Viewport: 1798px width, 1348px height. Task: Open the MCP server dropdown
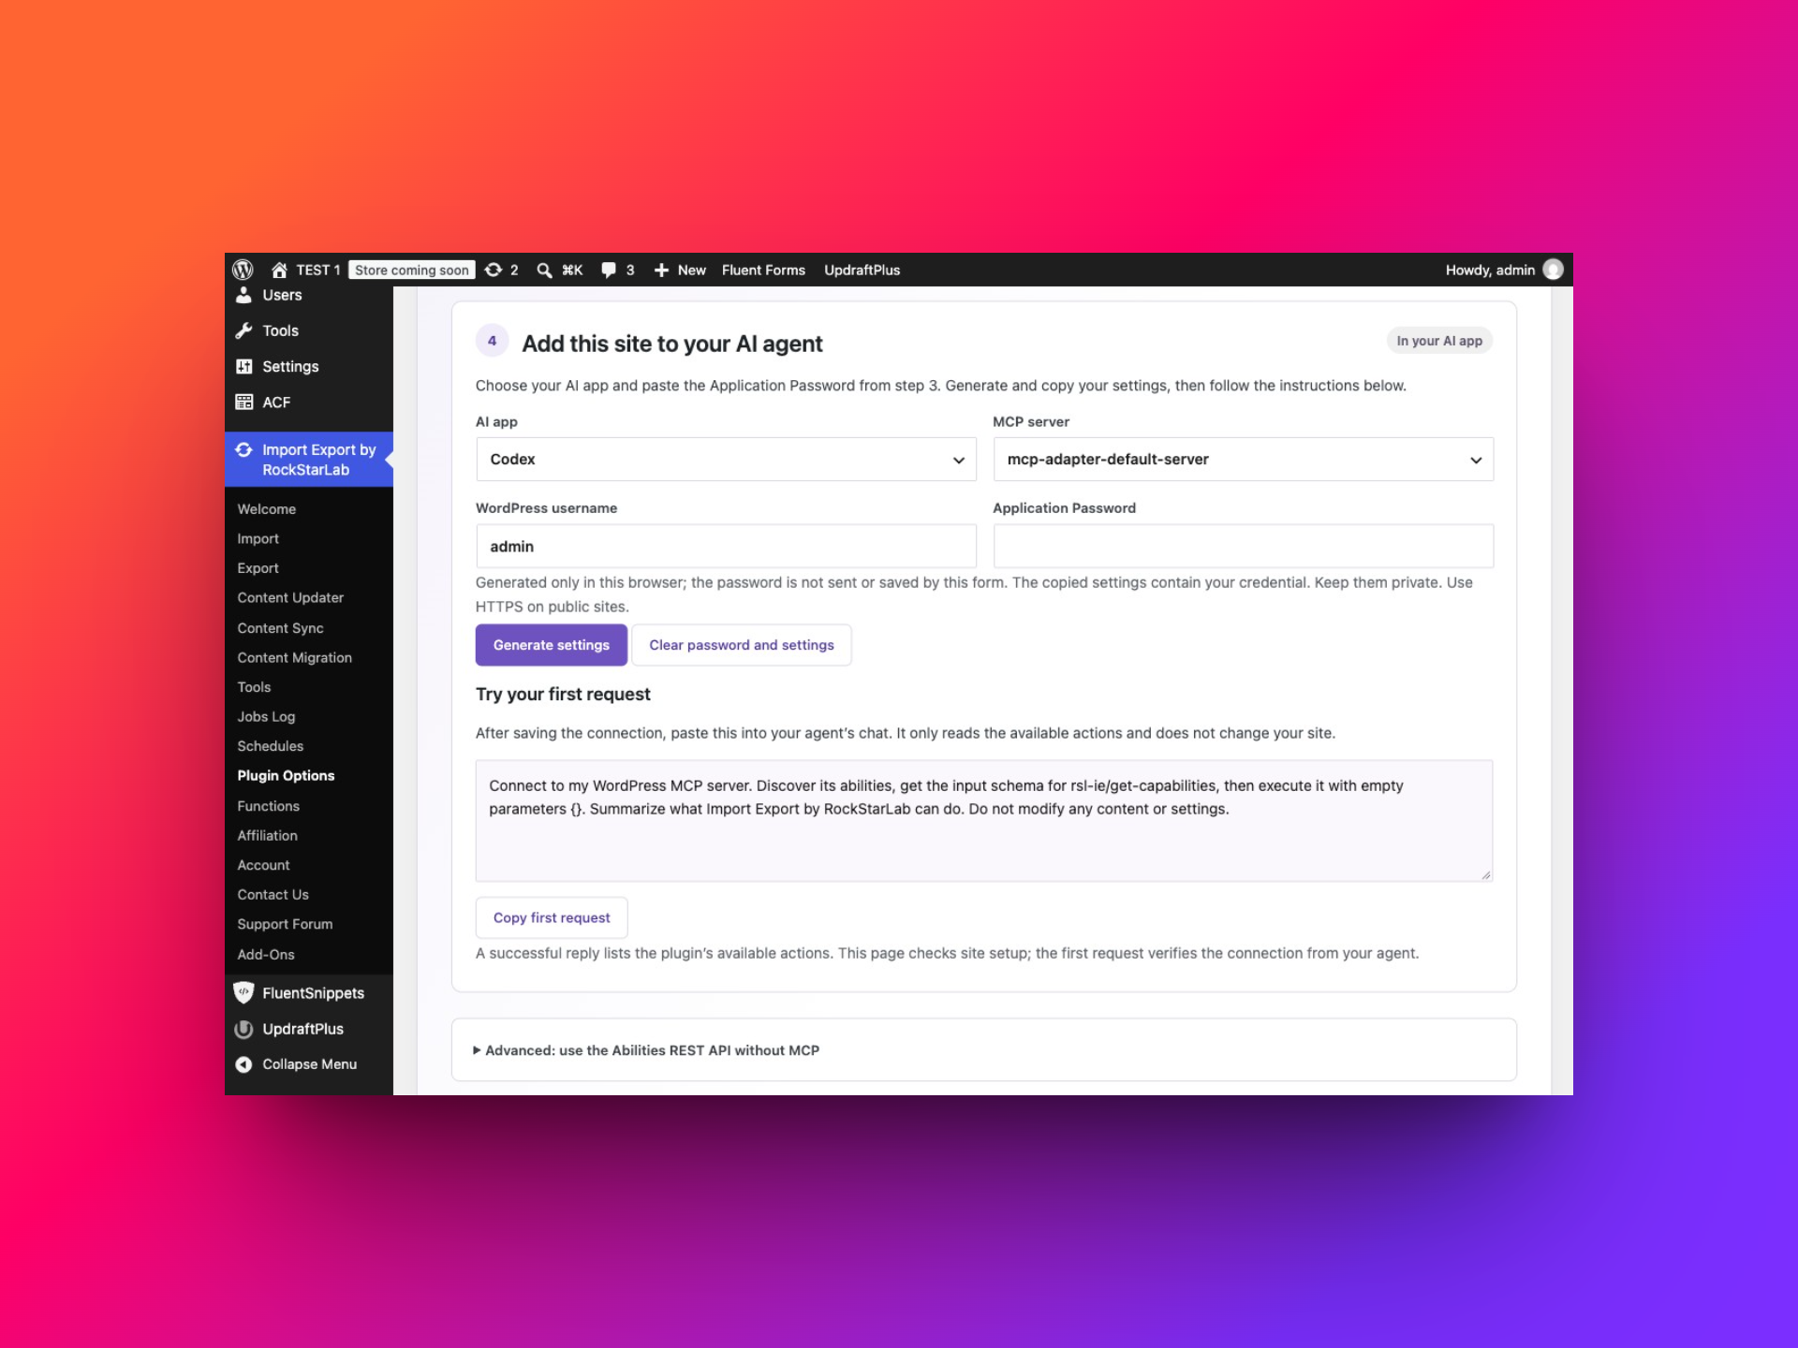click(x=1243, y=460)
